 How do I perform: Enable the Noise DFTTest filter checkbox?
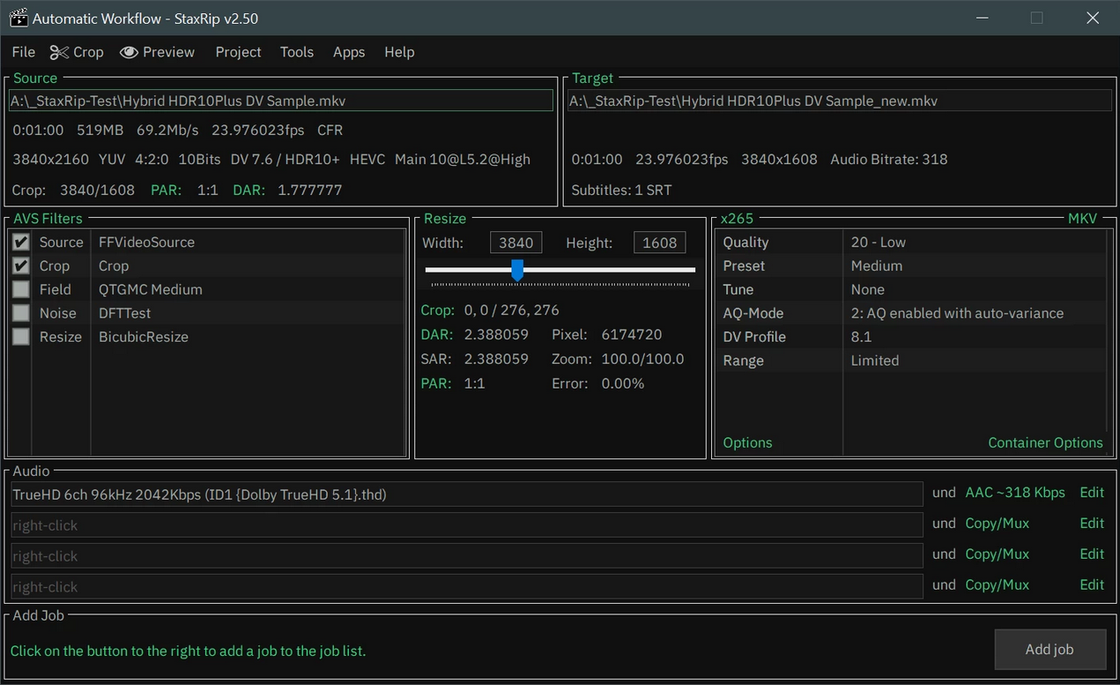[x=21, y=313]
